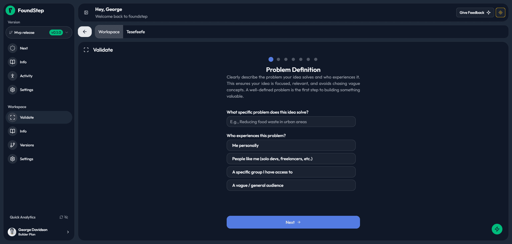Image resolution: width=512 pixels, height=244 pixels.
Task: Select the 'Me personally' option
Action: click(291, 145)
